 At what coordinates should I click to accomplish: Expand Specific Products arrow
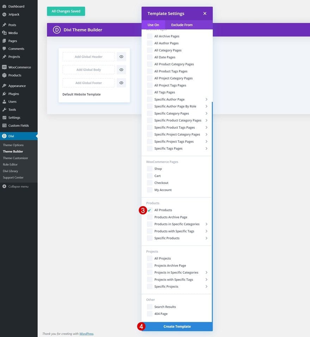206,238
